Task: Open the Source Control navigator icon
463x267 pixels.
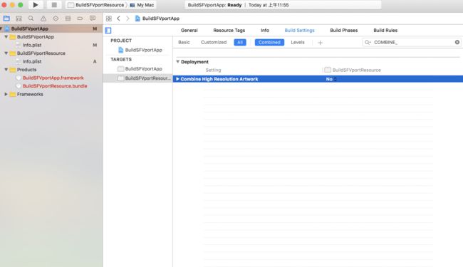Action: point(19,19)
